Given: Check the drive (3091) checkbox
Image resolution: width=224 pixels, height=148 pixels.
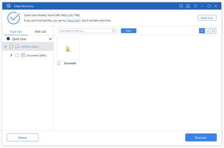Looking at the screenshot, I should point(11,46).
